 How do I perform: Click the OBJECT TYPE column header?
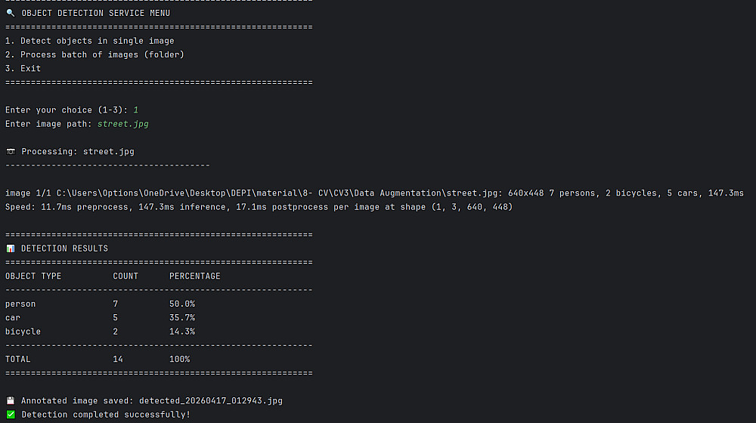(x=33, y=276)
